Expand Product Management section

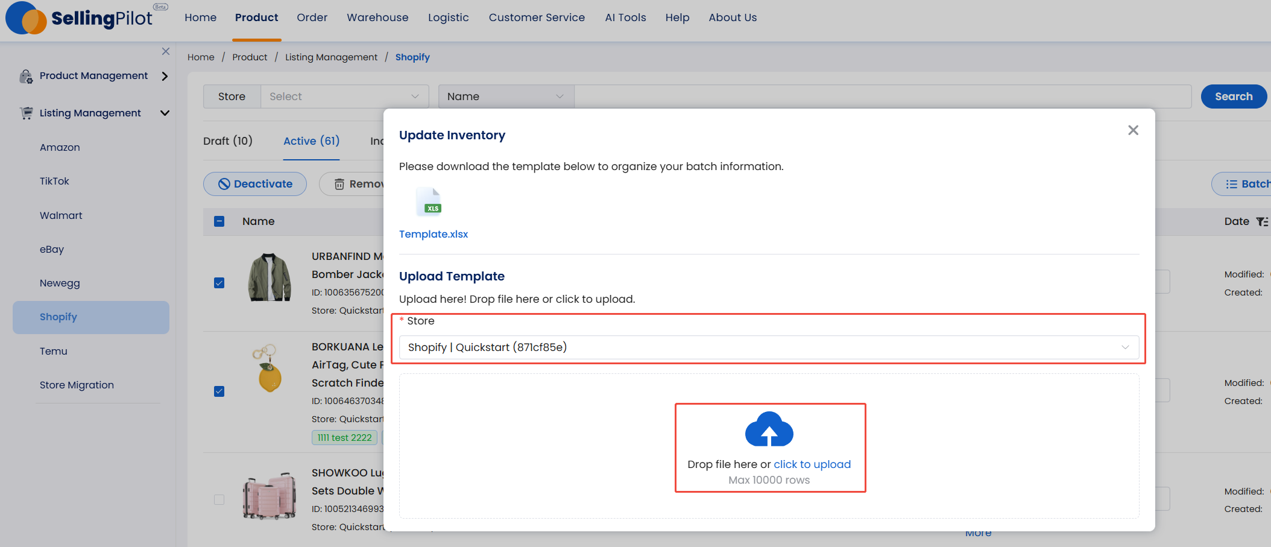point(165,76)
